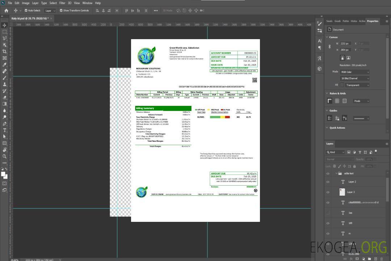Select the Clone Stamp tool
Image resolution: width=391 pixels, height=261 pixels.
(4, 84)
